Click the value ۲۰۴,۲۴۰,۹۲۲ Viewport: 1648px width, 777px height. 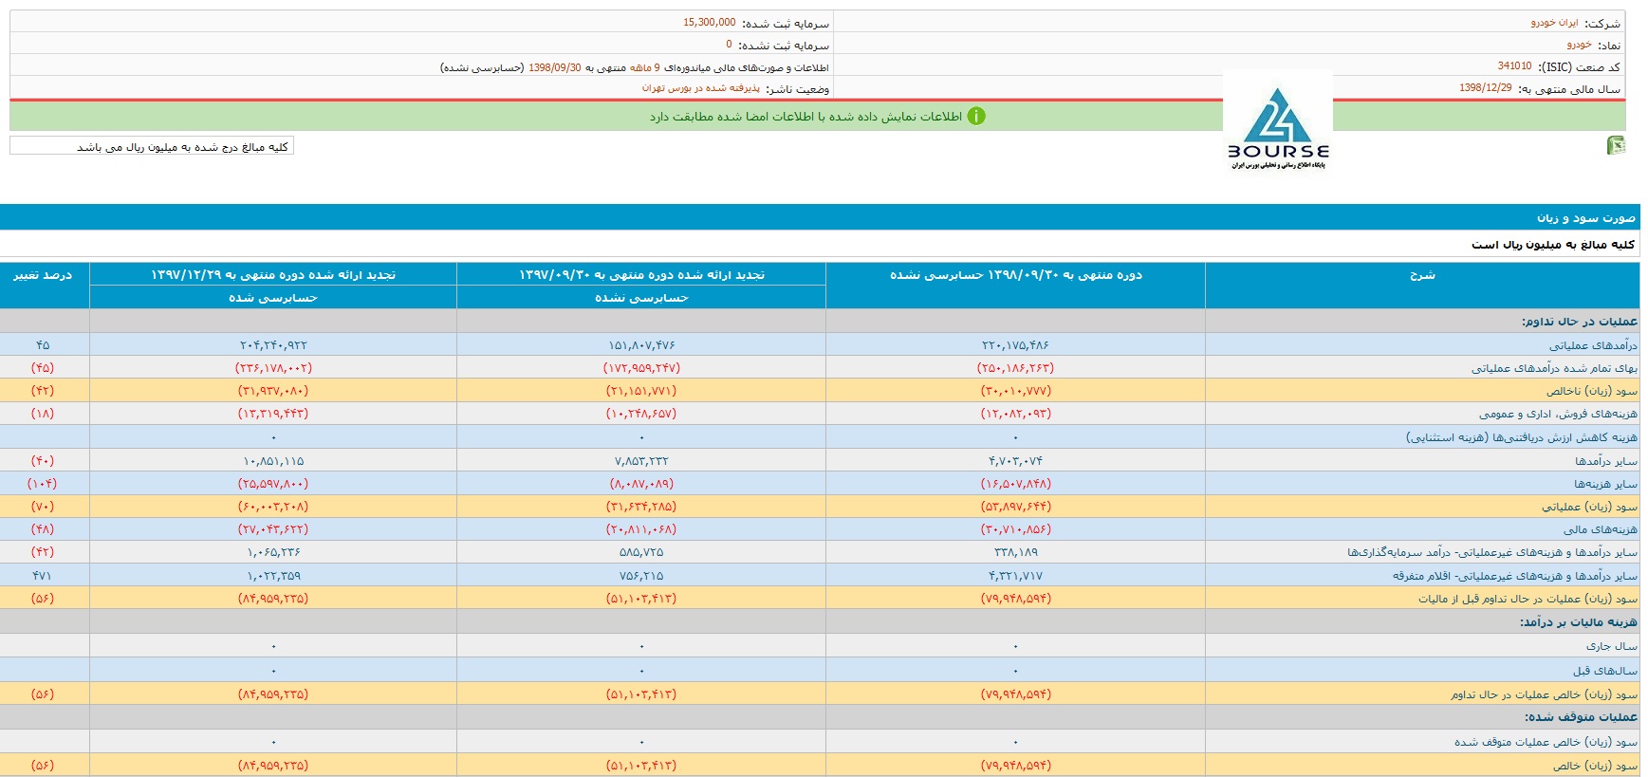[273, 345]
